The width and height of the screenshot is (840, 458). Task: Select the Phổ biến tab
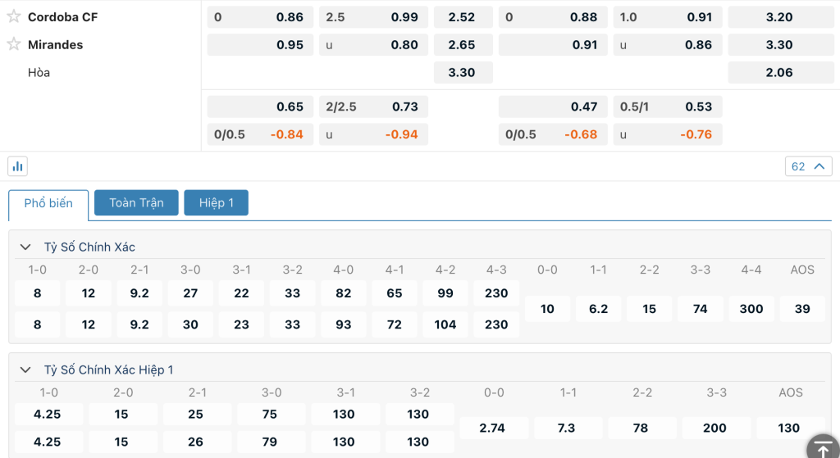coord(48,203)
